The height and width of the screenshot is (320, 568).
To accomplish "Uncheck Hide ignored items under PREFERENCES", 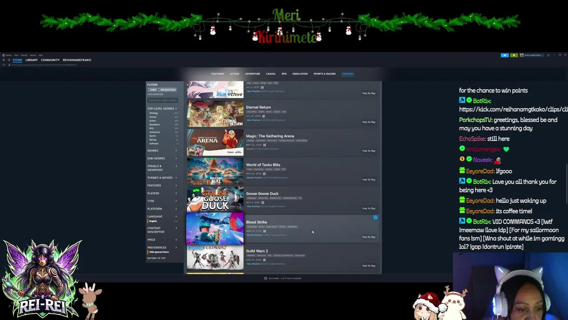I will tap(159, 252).
